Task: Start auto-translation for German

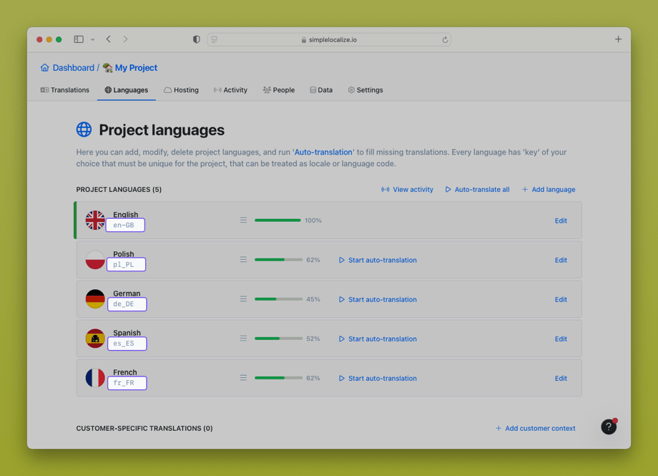Action: coord(378,299)
